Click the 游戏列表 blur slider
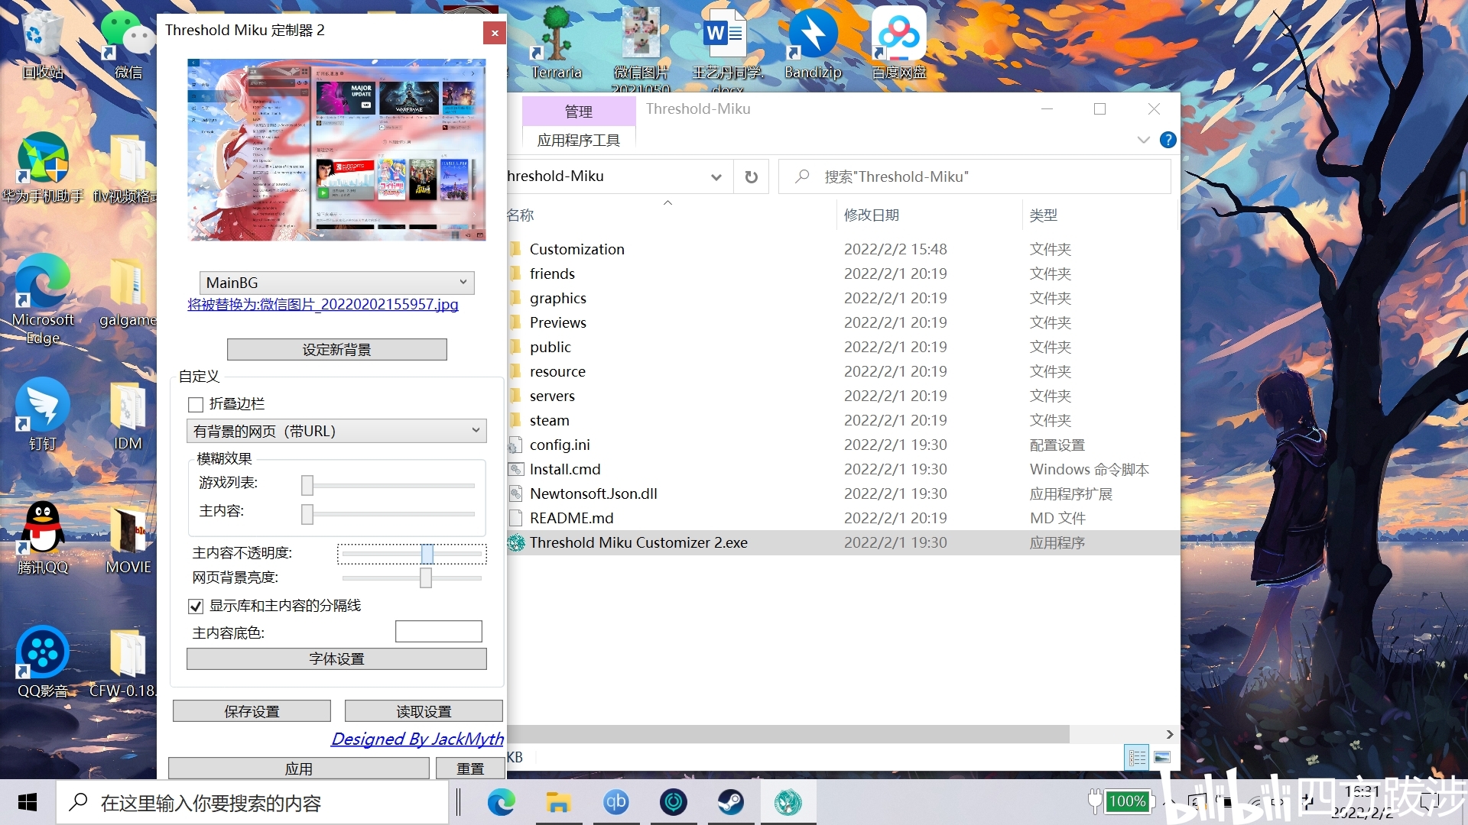The width and height of the screenshot is (1468, 825). tap(390, 485)
